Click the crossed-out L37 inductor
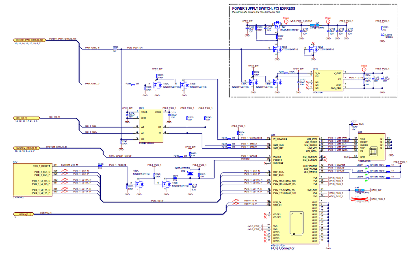The width and height of the screenshot is (416, 270). point(359,199)
